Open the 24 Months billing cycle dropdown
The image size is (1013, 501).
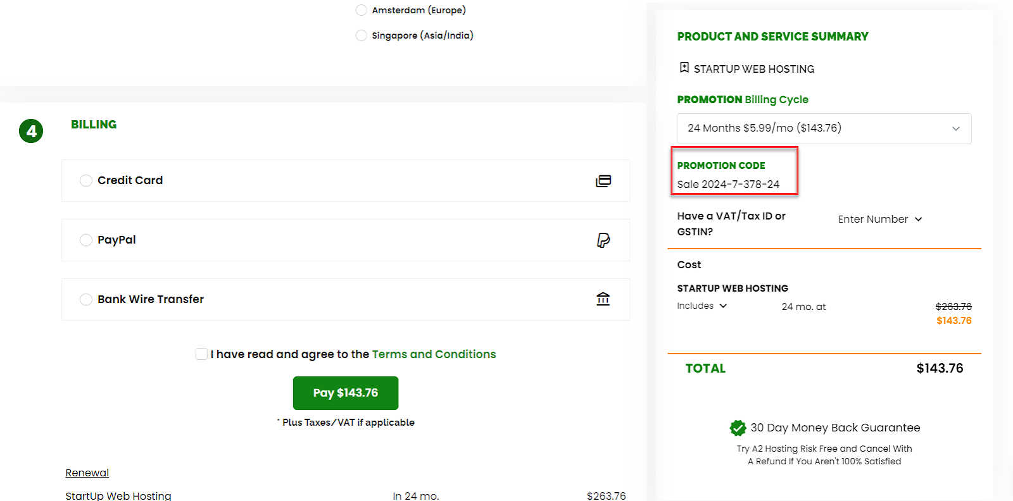click(x=824, y=128)
